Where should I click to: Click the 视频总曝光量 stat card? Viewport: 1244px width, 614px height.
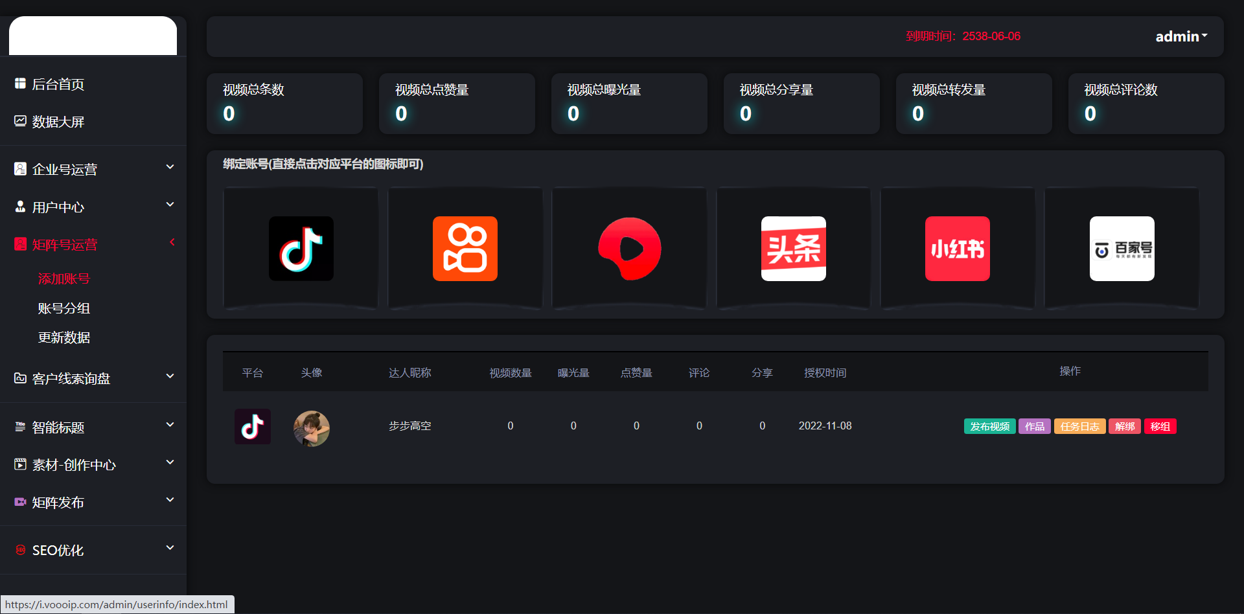629,104
